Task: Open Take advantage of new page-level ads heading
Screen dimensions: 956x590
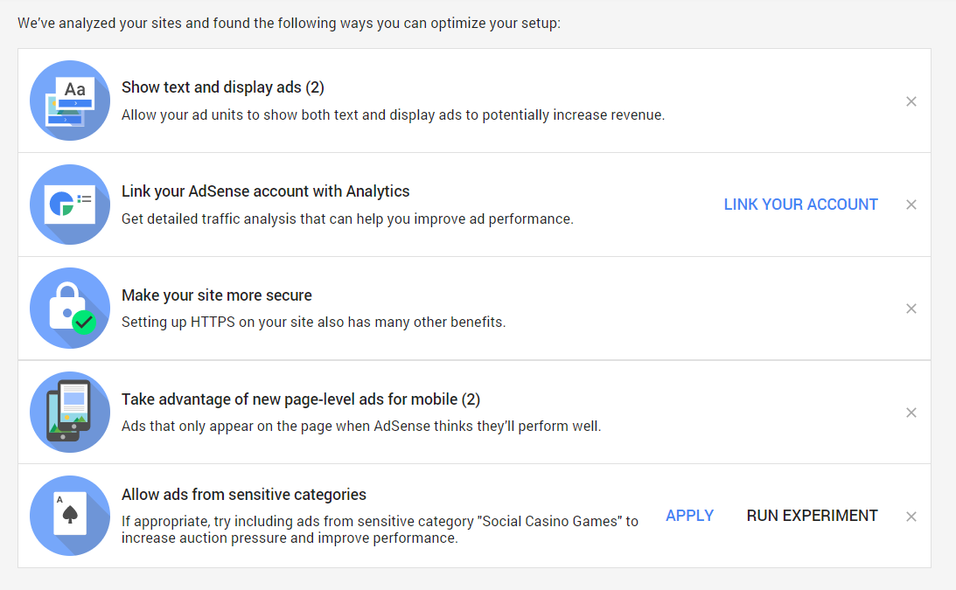Action: pos(301,399)
